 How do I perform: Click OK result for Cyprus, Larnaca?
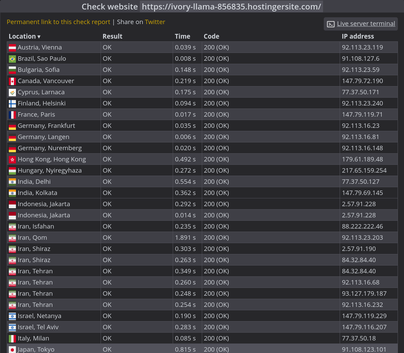point(107,92)
